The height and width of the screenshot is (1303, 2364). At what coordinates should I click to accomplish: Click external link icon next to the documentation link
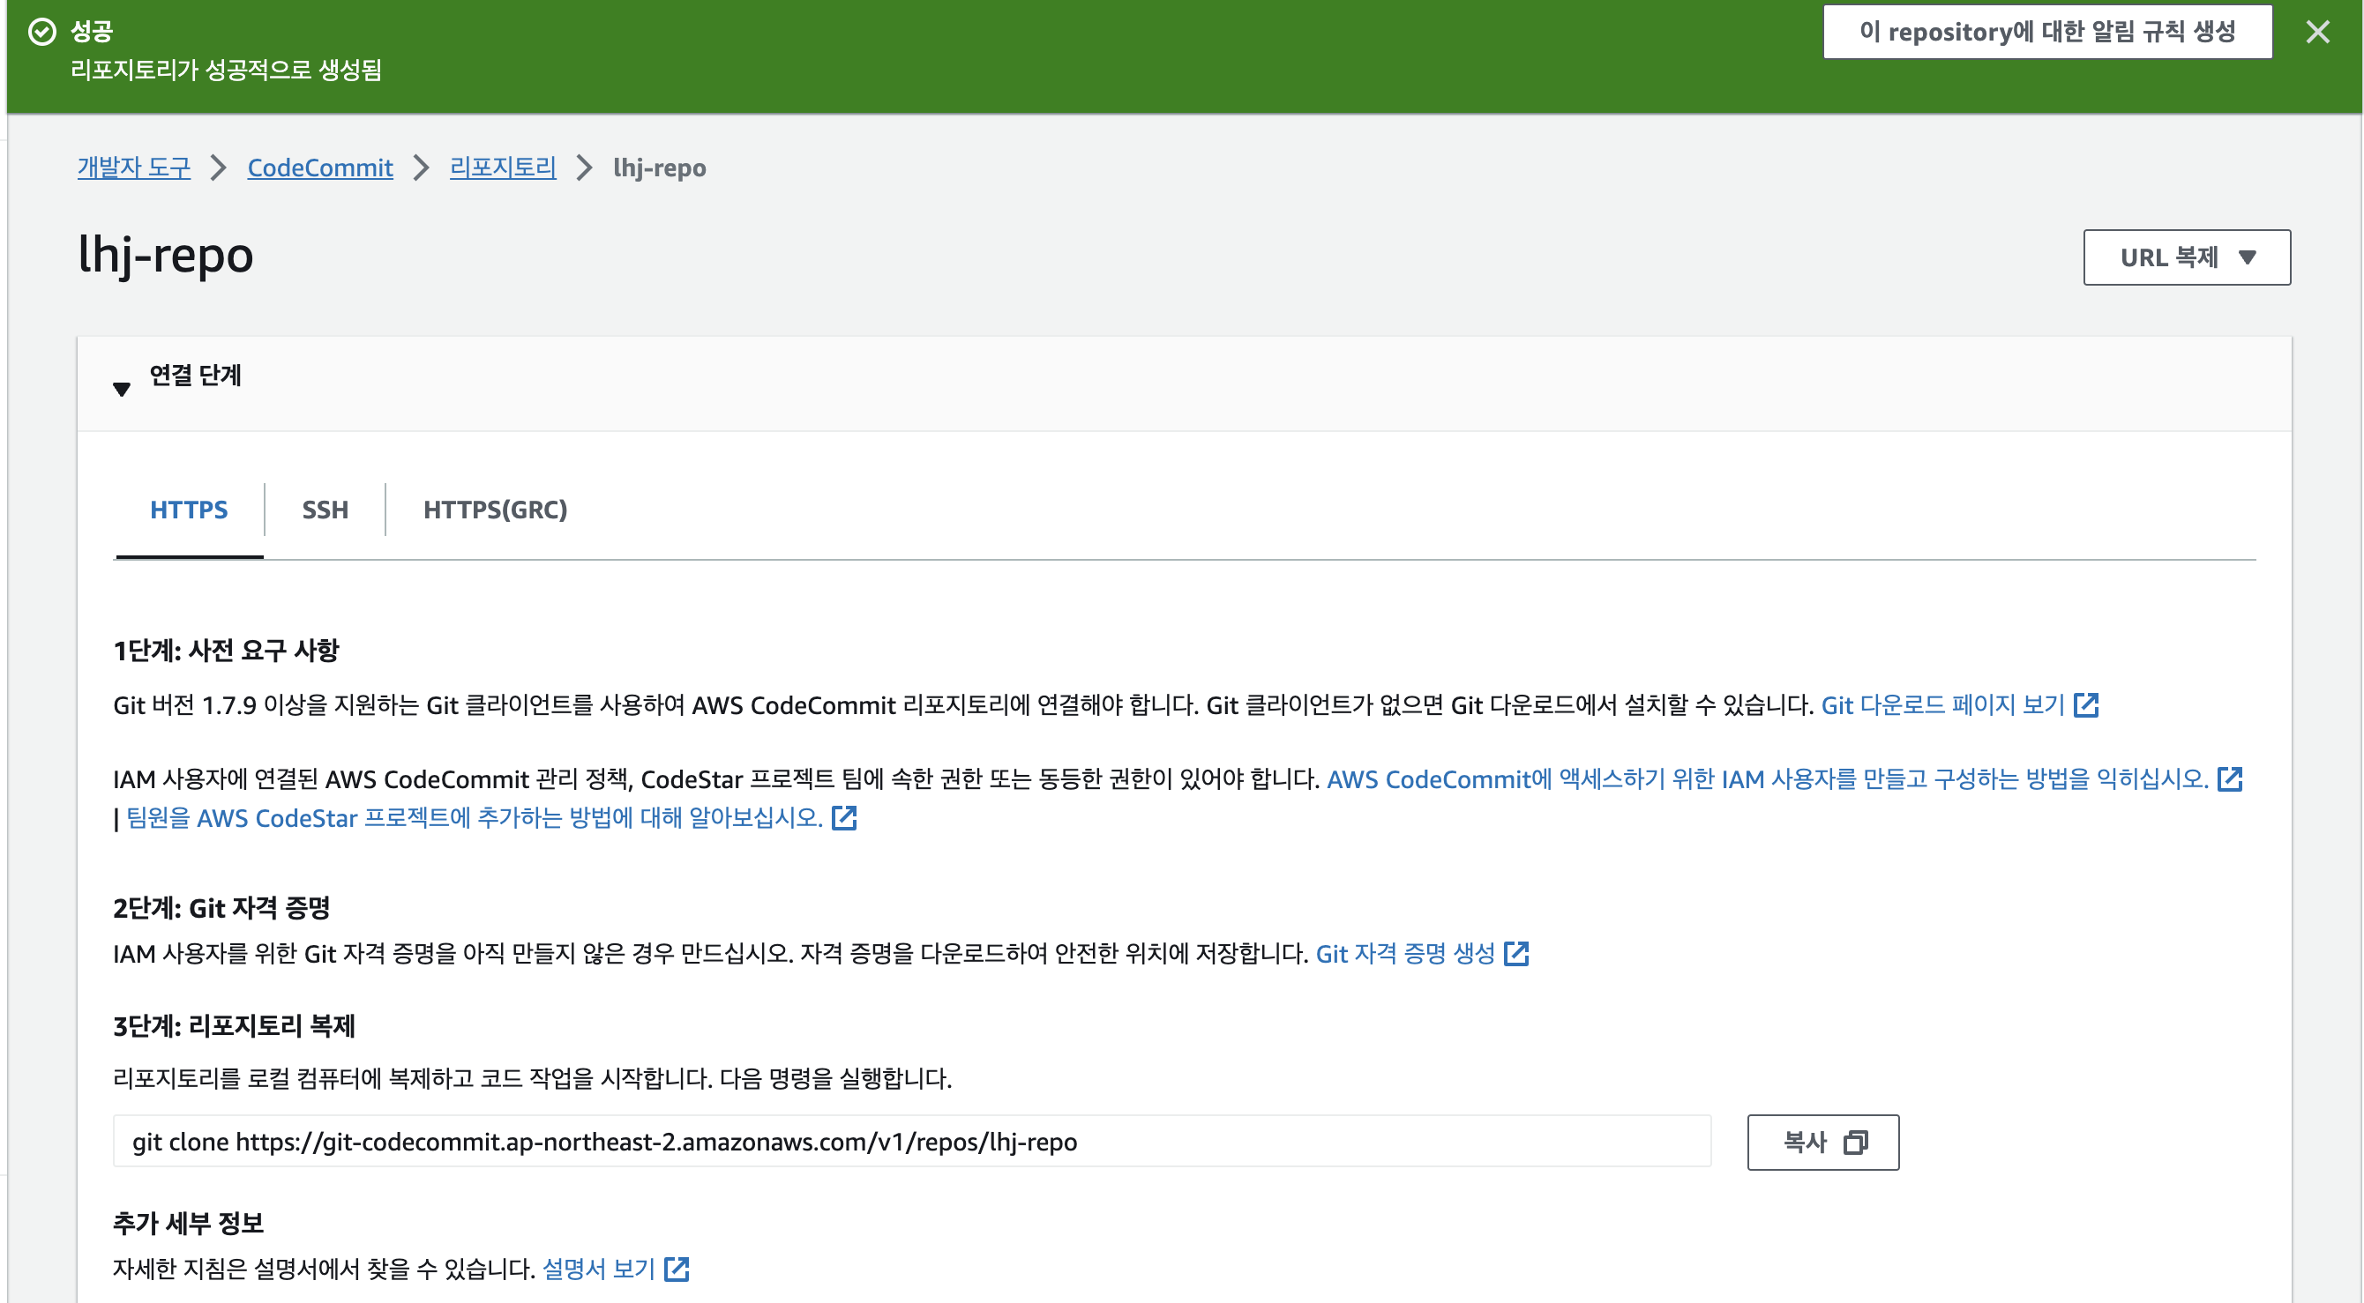677,1269
